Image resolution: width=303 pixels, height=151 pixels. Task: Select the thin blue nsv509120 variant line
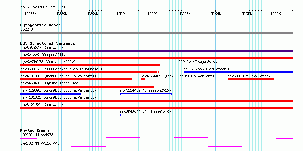[233, 65]
